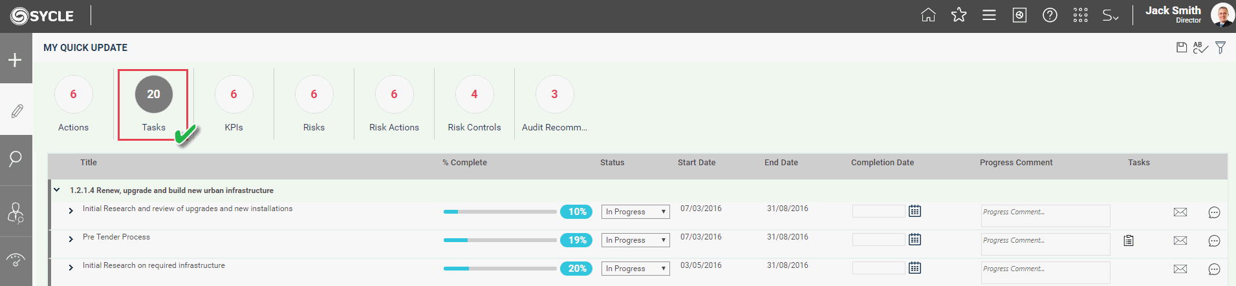The height and width of the screenshot is (286, 1236).
Task: Open the Home icon in top bar
Action: [928, 15]
